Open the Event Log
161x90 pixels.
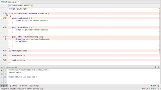pos(155,86)
